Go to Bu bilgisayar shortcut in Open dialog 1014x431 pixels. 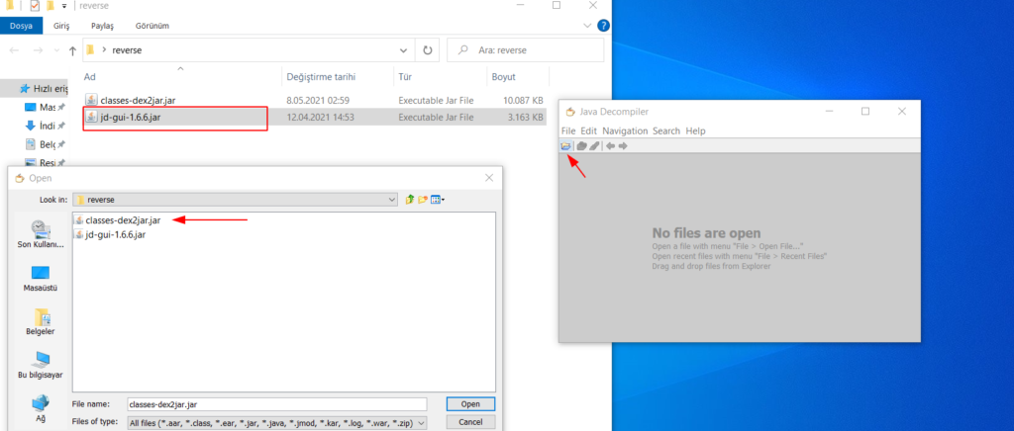[41, 365]
